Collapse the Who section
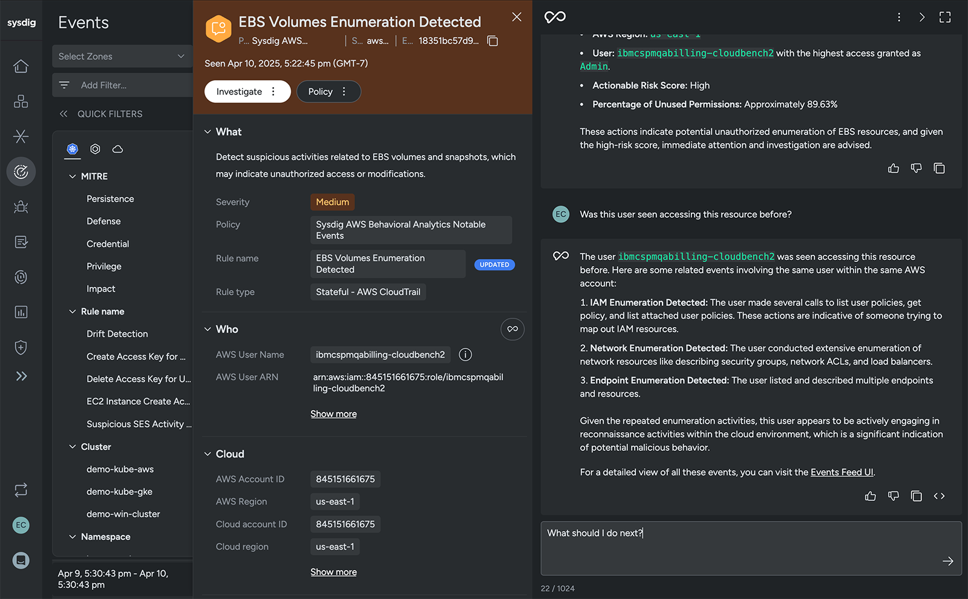The image size is (968, 599). tap(208, 329)
